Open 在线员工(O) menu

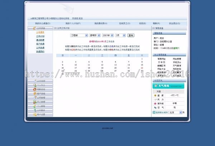[x=125, y=23]
